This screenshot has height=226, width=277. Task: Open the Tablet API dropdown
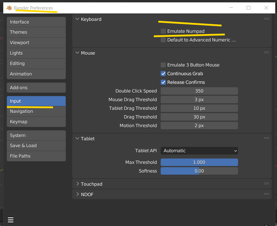coord(199,151)
